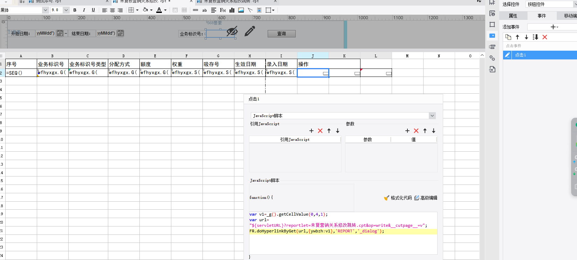Move the parameter row up
This screenshot has height=260, width=577.
tap(425, 131)
